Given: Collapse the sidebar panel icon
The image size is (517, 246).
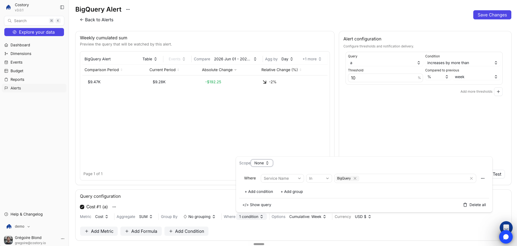Looking at the screenshot, I should pyautogui.click(x=62, y=7).
